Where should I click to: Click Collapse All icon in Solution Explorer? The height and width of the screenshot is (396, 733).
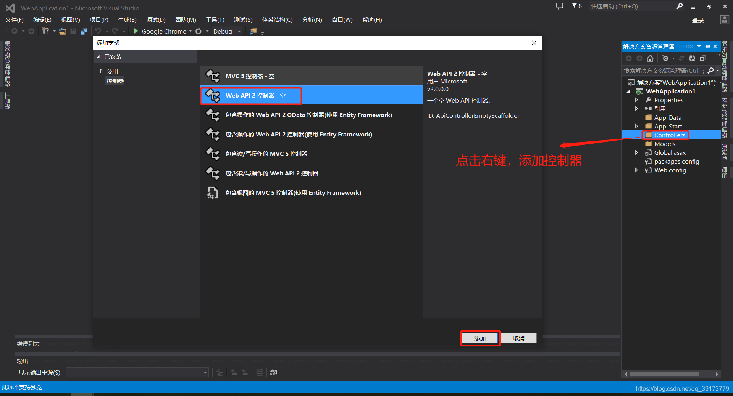[x=703, y=58]
